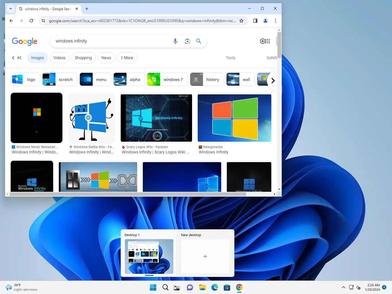Switch to News results

click(x=106, y=58)
